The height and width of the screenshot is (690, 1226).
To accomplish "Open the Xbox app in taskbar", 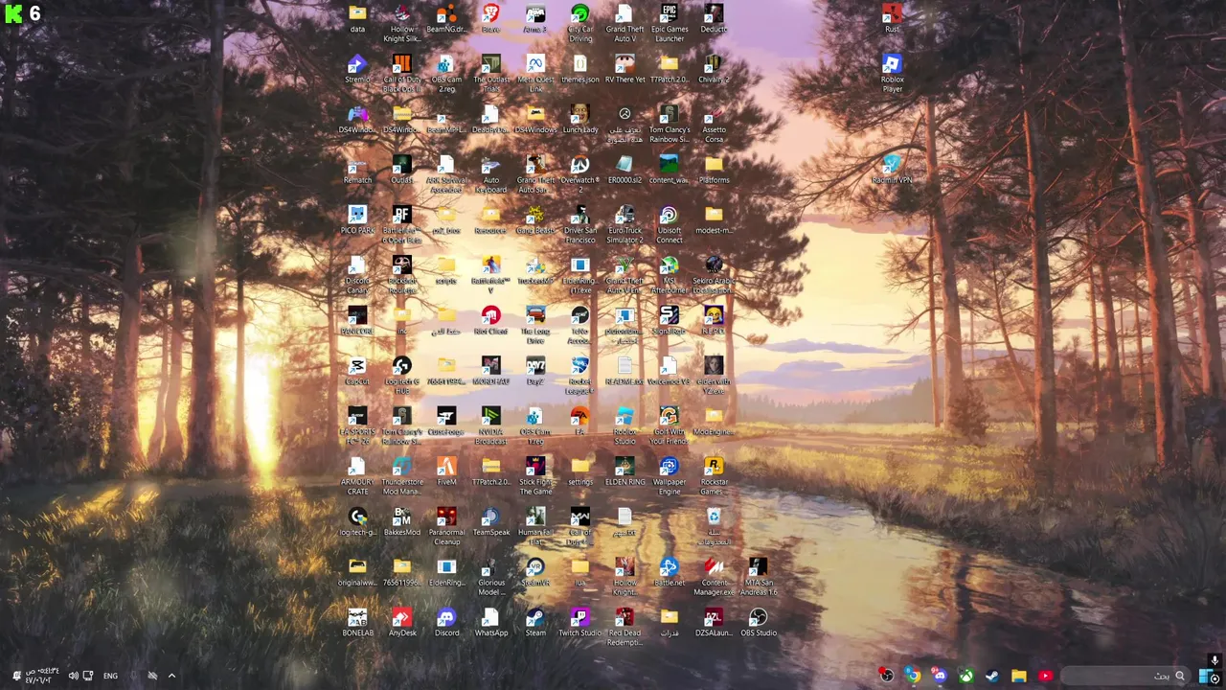I will 966,676.
